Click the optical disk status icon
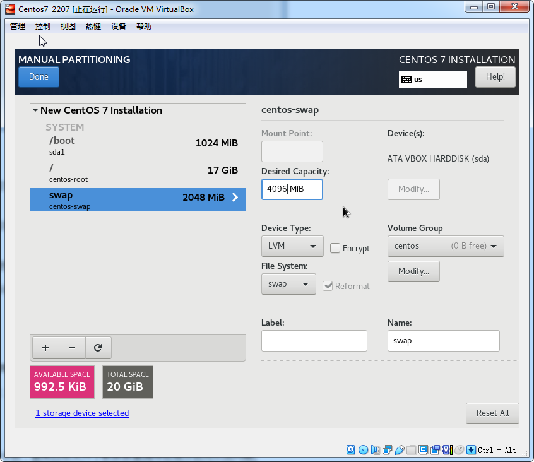 [363, 450]
